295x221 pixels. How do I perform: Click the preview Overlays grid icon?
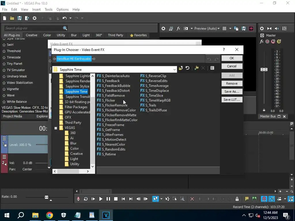pyautogui.click(x=224, y=28)
